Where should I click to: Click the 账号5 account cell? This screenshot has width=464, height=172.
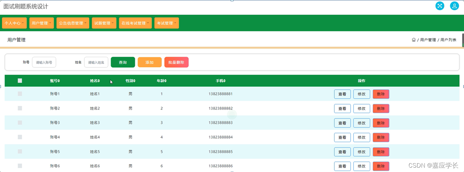pos(55,152)
